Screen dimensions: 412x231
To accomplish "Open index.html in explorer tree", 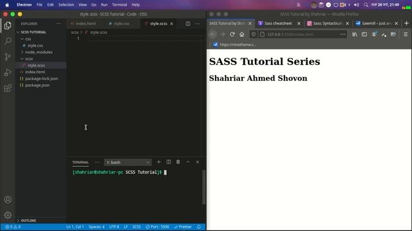I will 35,72.
